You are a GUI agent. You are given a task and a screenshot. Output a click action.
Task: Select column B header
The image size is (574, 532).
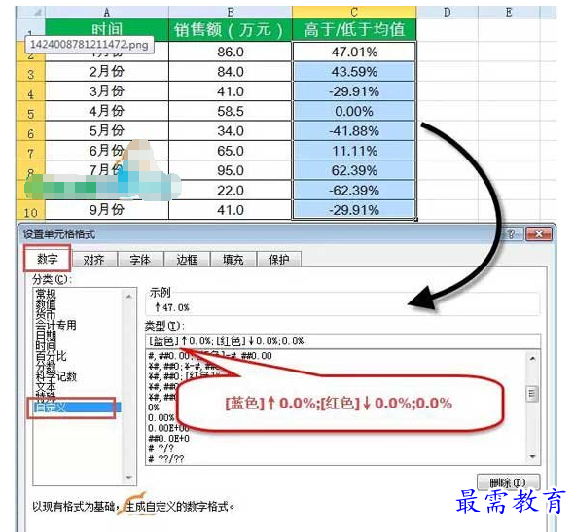click(x=231, y=12)
